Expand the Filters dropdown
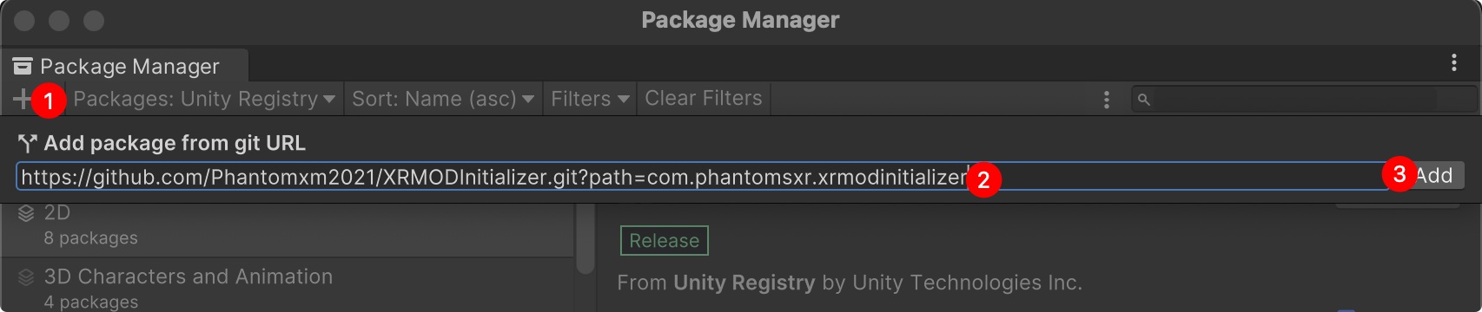The height and width of the screenshot is (312, 1482). coord(590,99)
